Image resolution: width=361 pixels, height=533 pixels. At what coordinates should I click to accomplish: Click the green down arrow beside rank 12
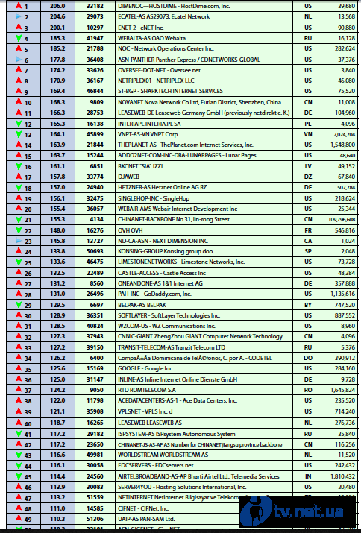(x=19, y=124)
